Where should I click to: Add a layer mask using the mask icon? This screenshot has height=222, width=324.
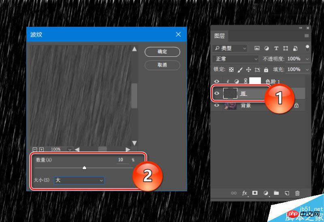click(255, 194)
